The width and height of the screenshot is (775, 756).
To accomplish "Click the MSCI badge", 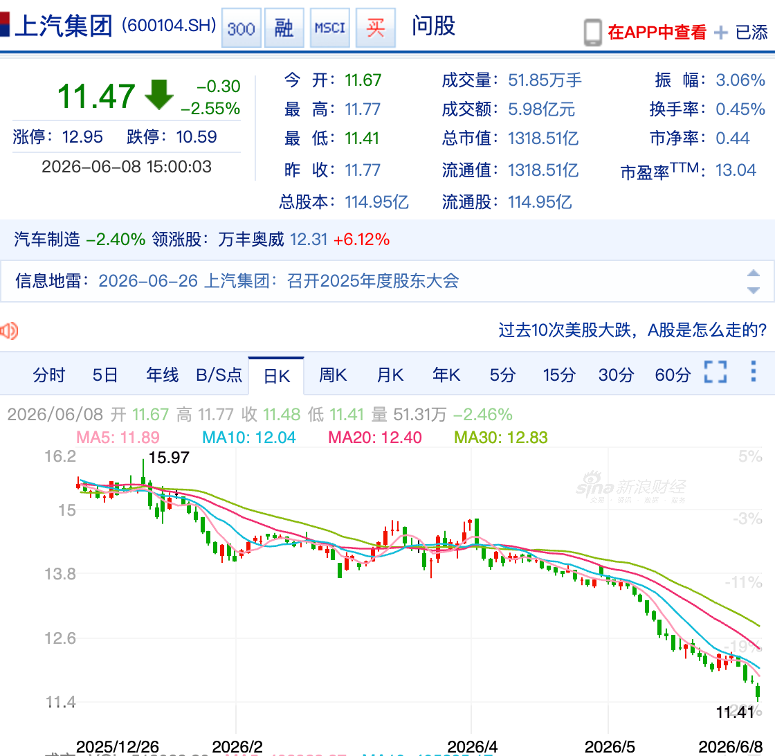I will [x=329, y=28].
